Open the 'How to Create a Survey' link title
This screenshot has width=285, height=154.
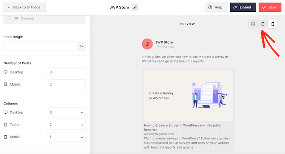tap(183, 128)
